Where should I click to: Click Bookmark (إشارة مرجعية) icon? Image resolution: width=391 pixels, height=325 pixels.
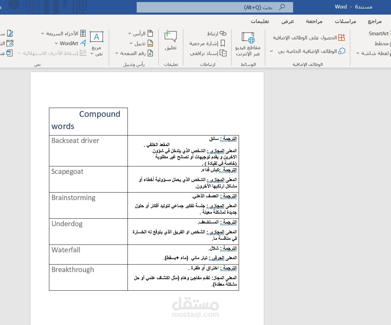pos(223,43)
